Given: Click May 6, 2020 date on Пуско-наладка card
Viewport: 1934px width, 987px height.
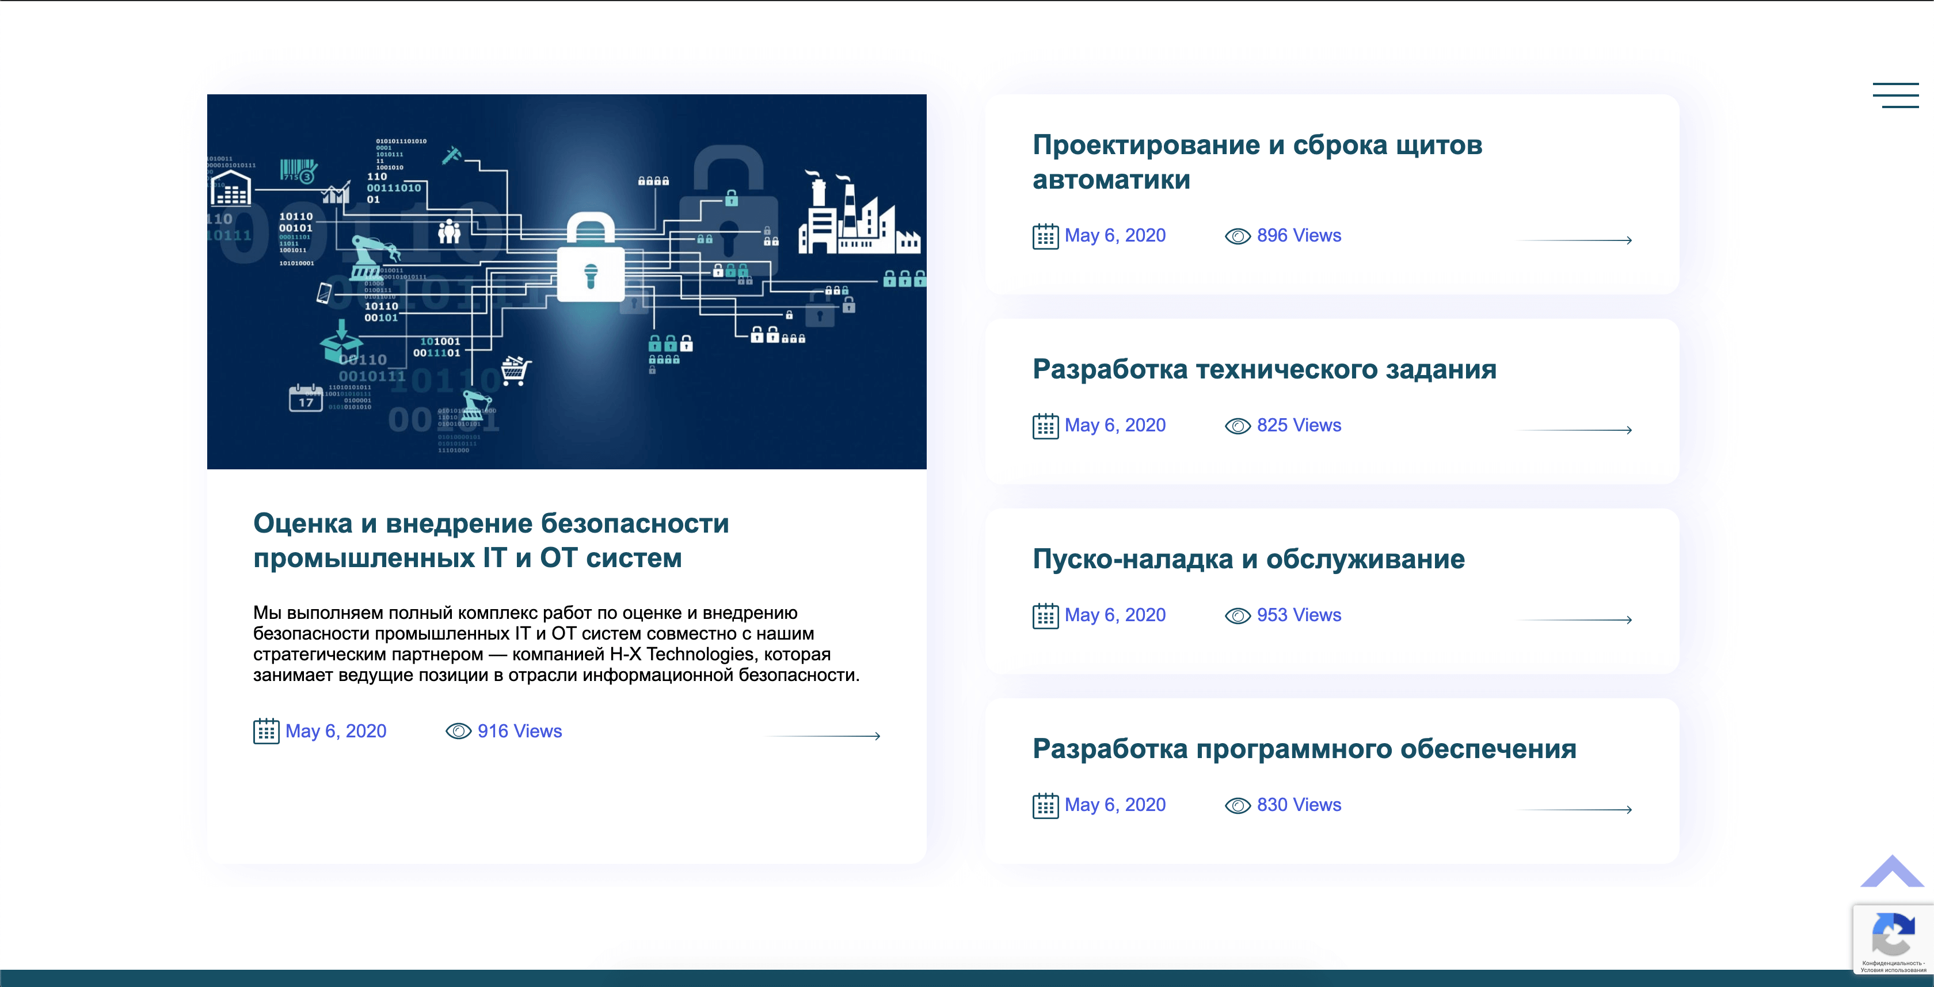Looking at the screenshot, I should coord(1115,615).
